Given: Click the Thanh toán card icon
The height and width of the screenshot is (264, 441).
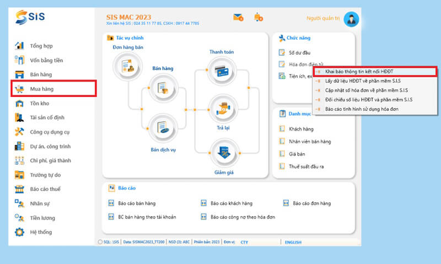Looking at the screenshot, I should (222, 71).
